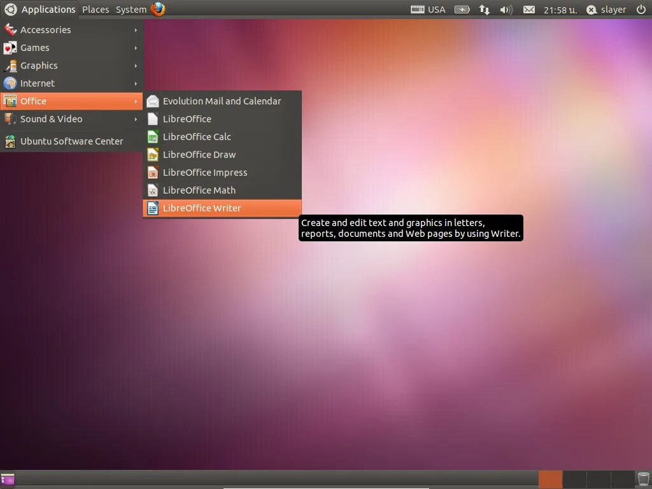Click the LibreOffice Calc spreadsheet icon

[153, 137]
